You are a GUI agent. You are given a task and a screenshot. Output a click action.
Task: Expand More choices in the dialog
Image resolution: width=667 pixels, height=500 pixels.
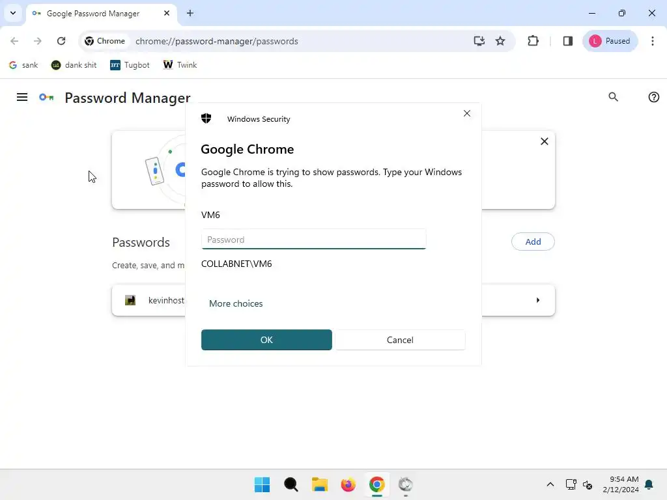(236, 303)
